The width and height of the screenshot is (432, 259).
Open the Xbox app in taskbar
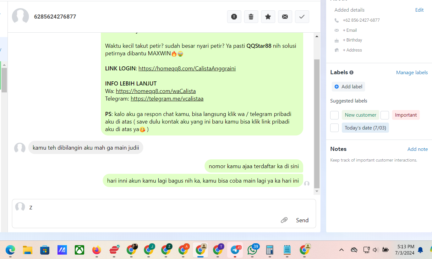pyautogui.click(x=79, y=250)
